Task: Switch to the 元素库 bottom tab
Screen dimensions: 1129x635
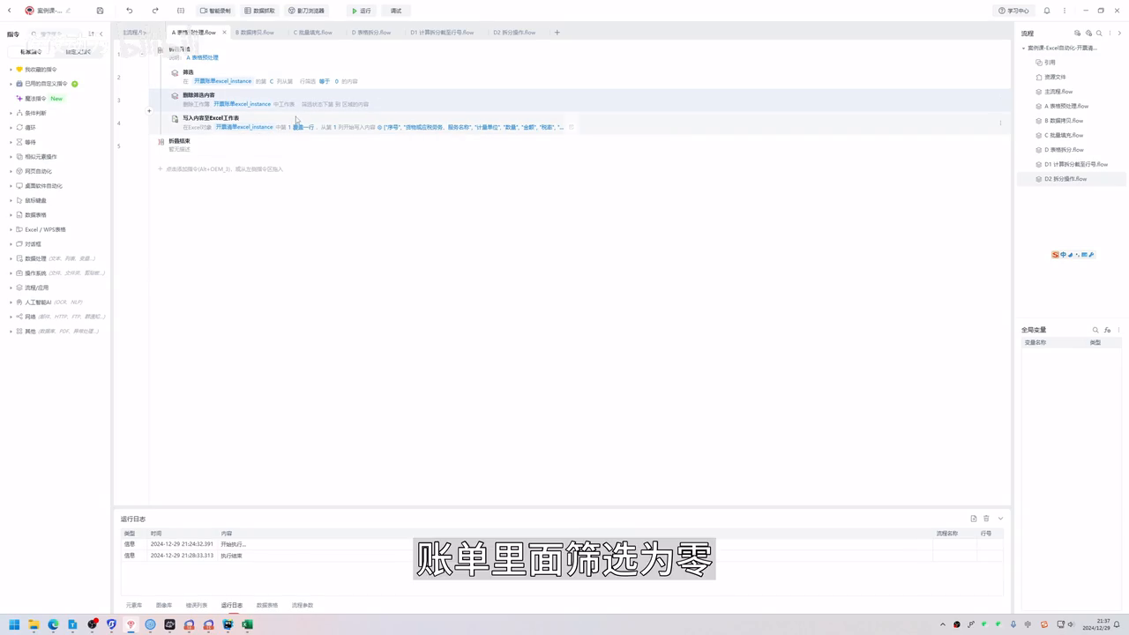Action: pyautogui.click(x=133, y=605)
